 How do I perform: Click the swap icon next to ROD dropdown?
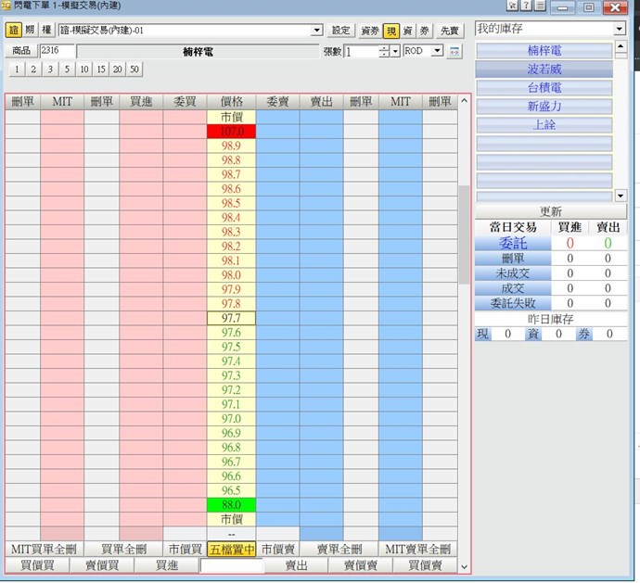coord(454,51)
